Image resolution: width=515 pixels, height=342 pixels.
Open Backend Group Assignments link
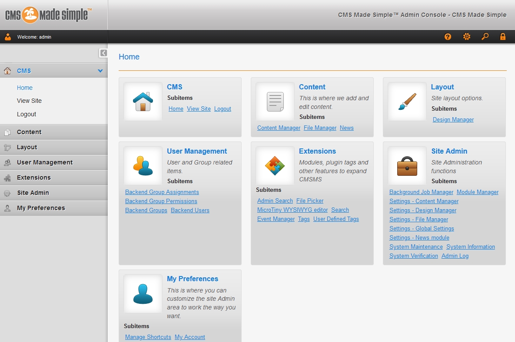(162, 192)
